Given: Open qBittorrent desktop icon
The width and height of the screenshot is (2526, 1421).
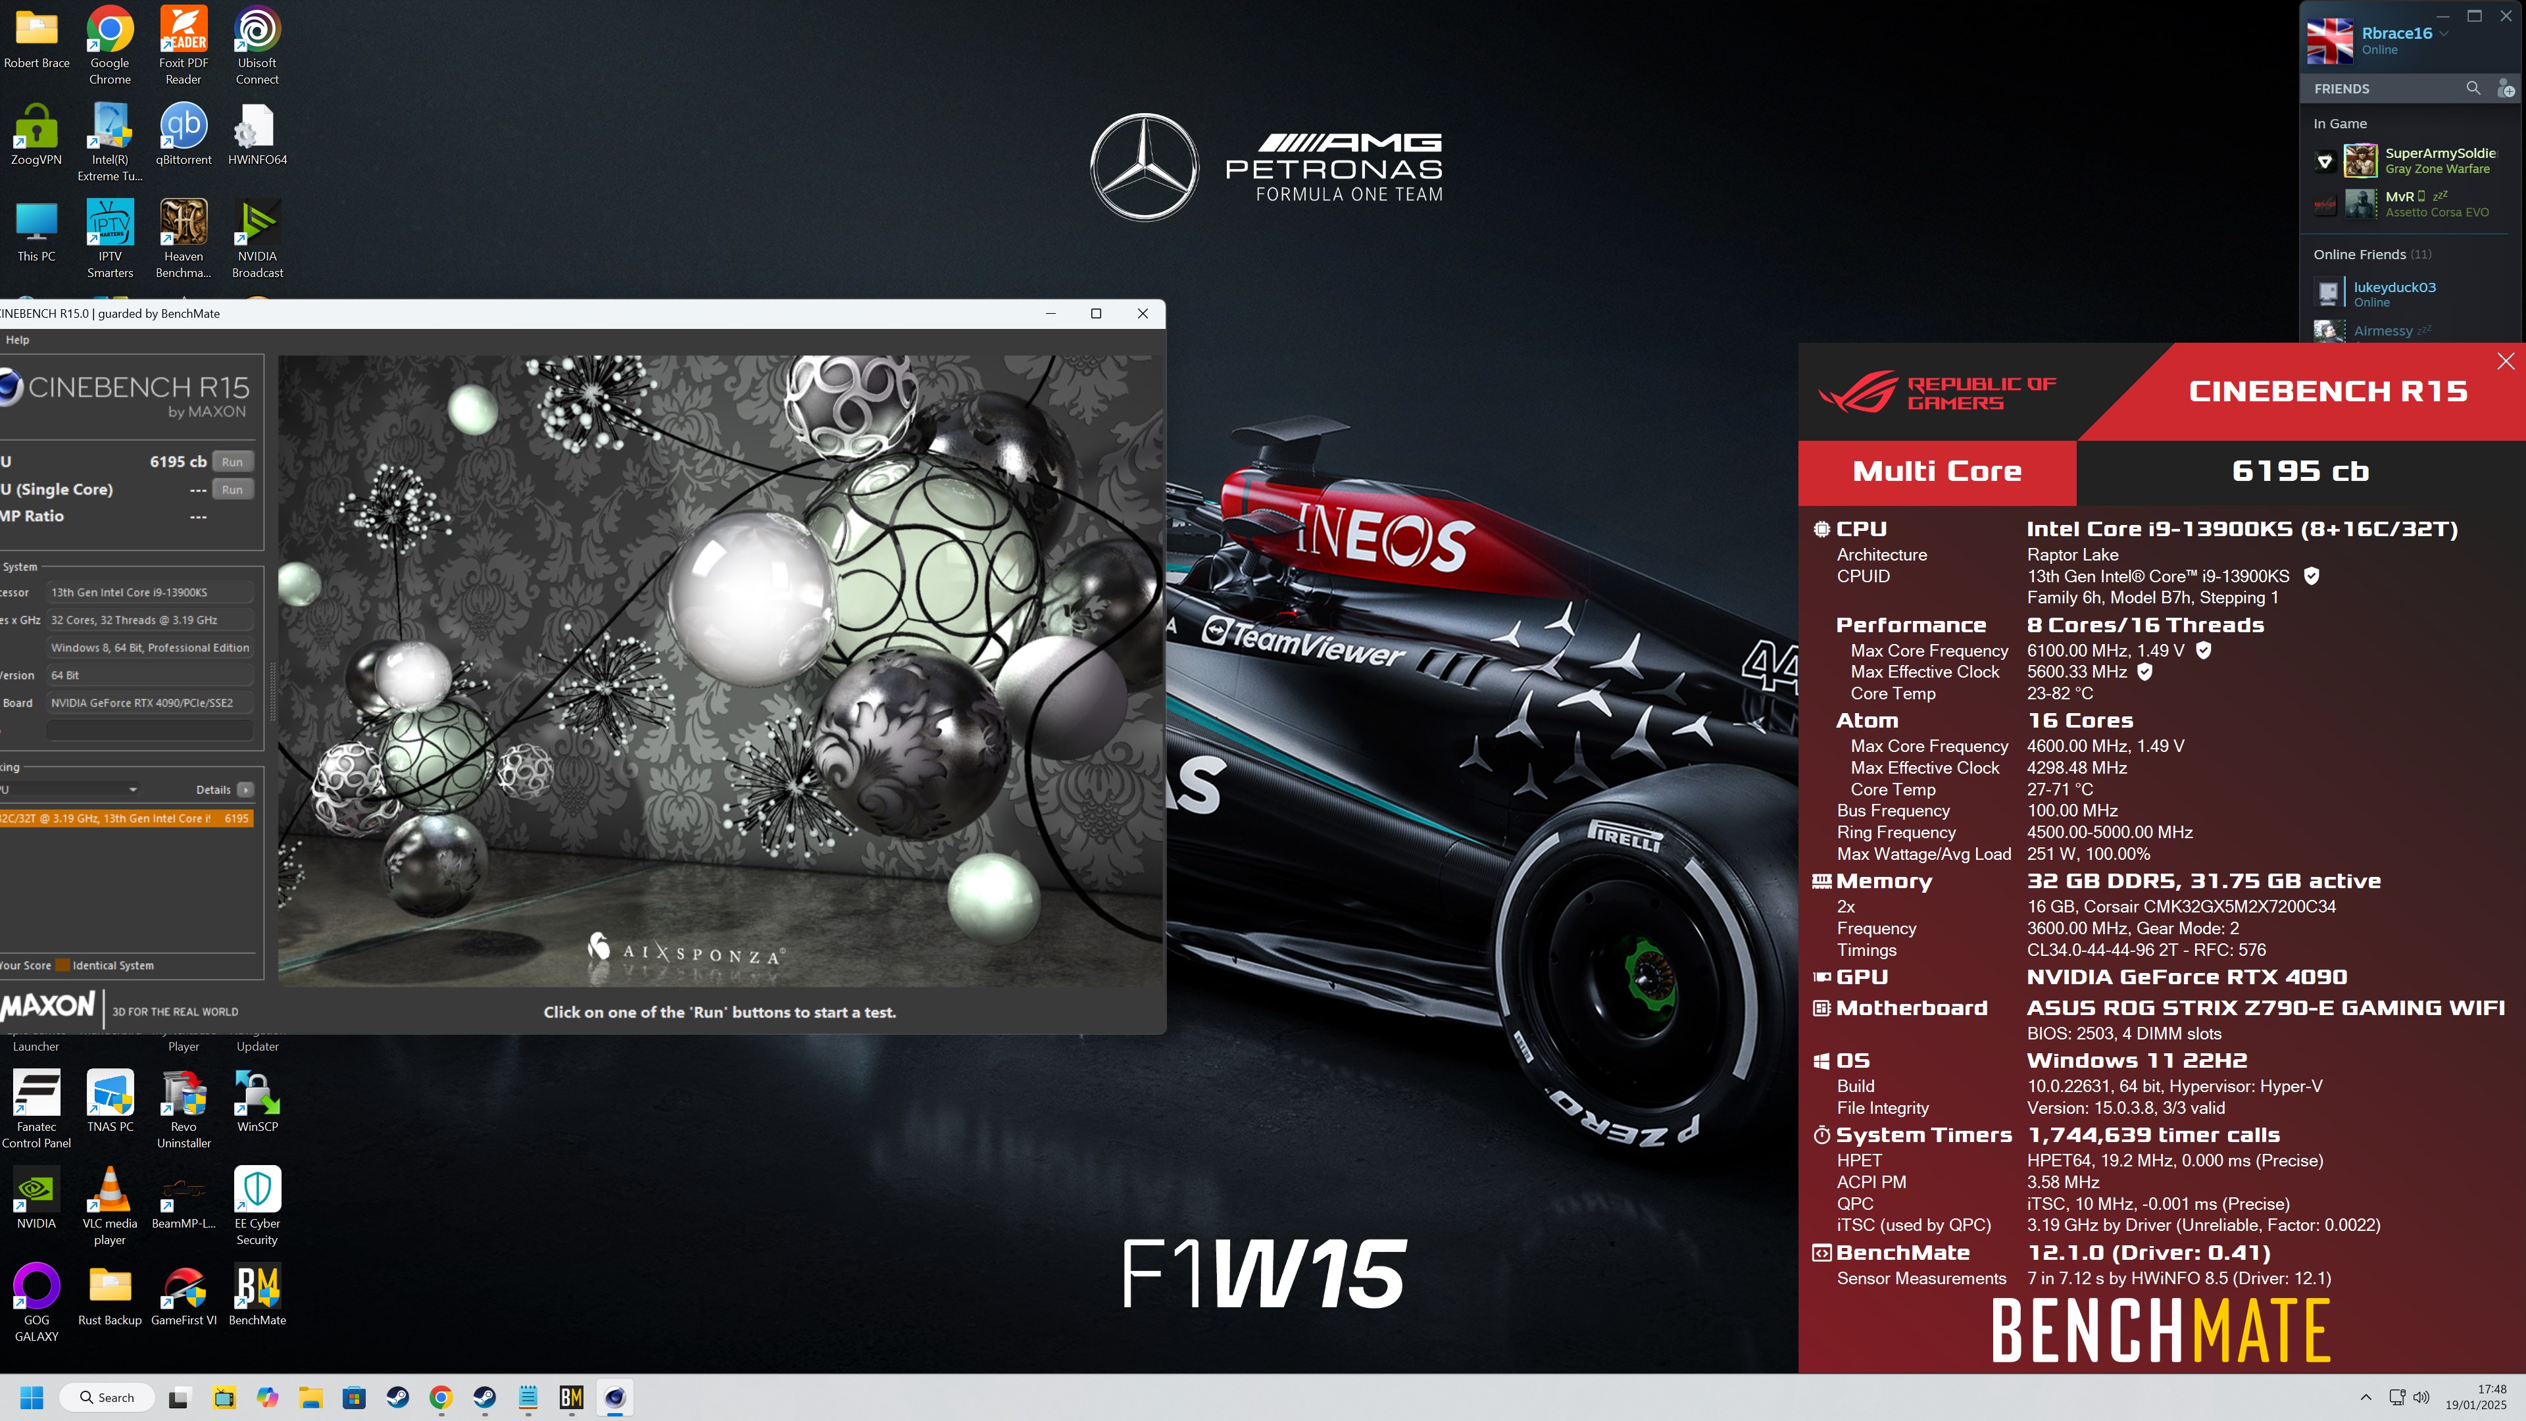Looking at the screenshot, I should pos(184,134).
